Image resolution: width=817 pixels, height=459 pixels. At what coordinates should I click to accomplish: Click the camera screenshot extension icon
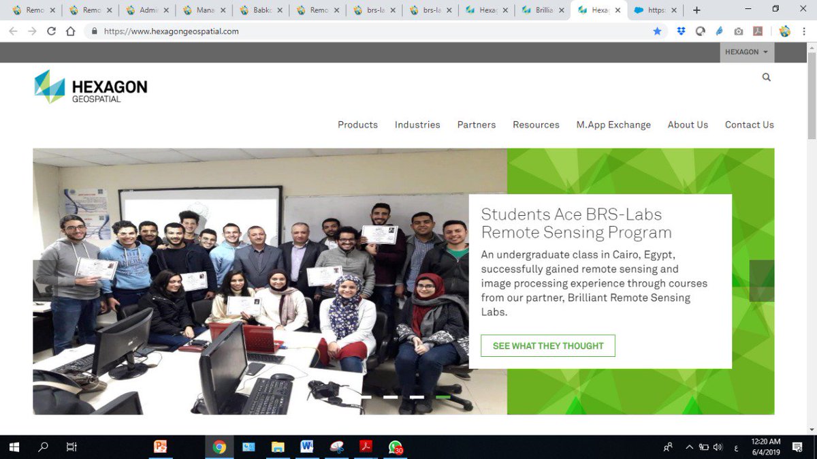[739, 31]
